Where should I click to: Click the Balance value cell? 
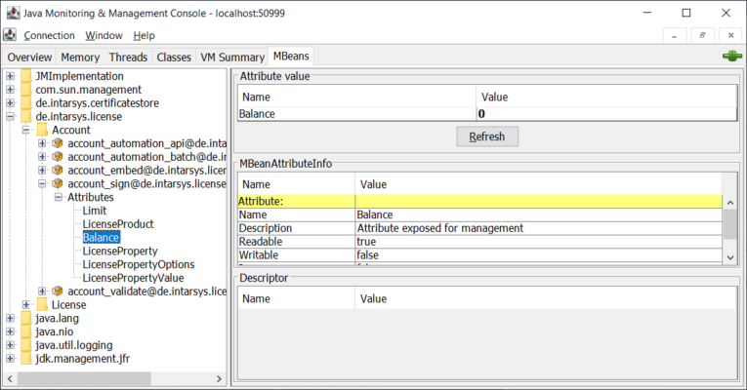pos(605,114)
